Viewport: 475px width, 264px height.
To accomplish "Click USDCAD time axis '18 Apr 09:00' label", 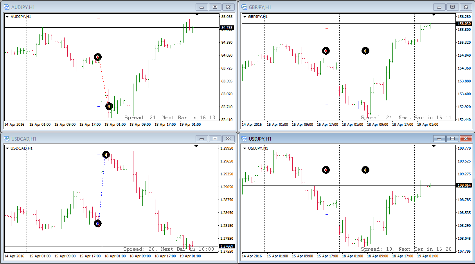I will [140, 256].
